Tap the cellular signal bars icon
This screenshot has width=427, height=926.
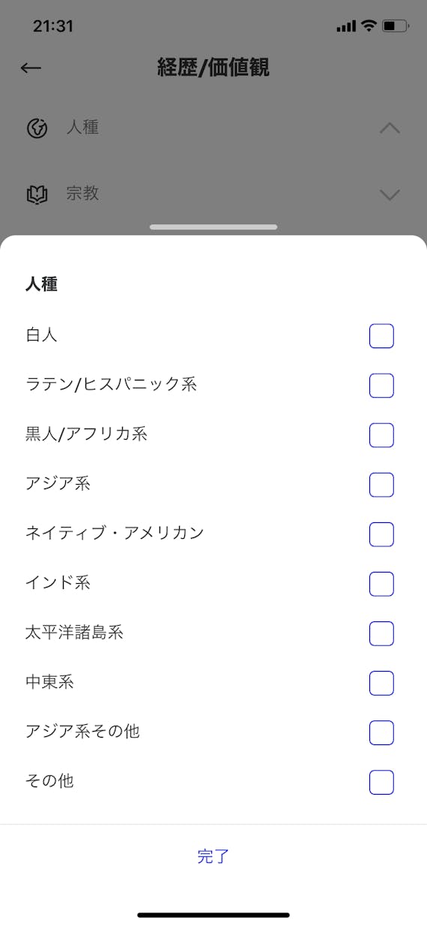coord(346,26)
